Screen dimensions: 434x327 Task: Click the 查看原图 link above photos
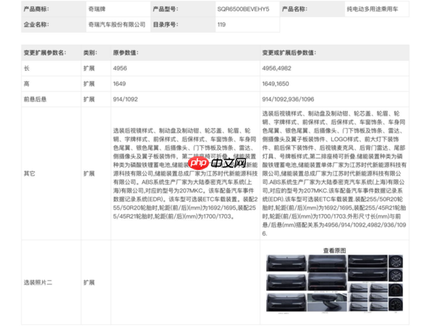click(x=334, y=250)
